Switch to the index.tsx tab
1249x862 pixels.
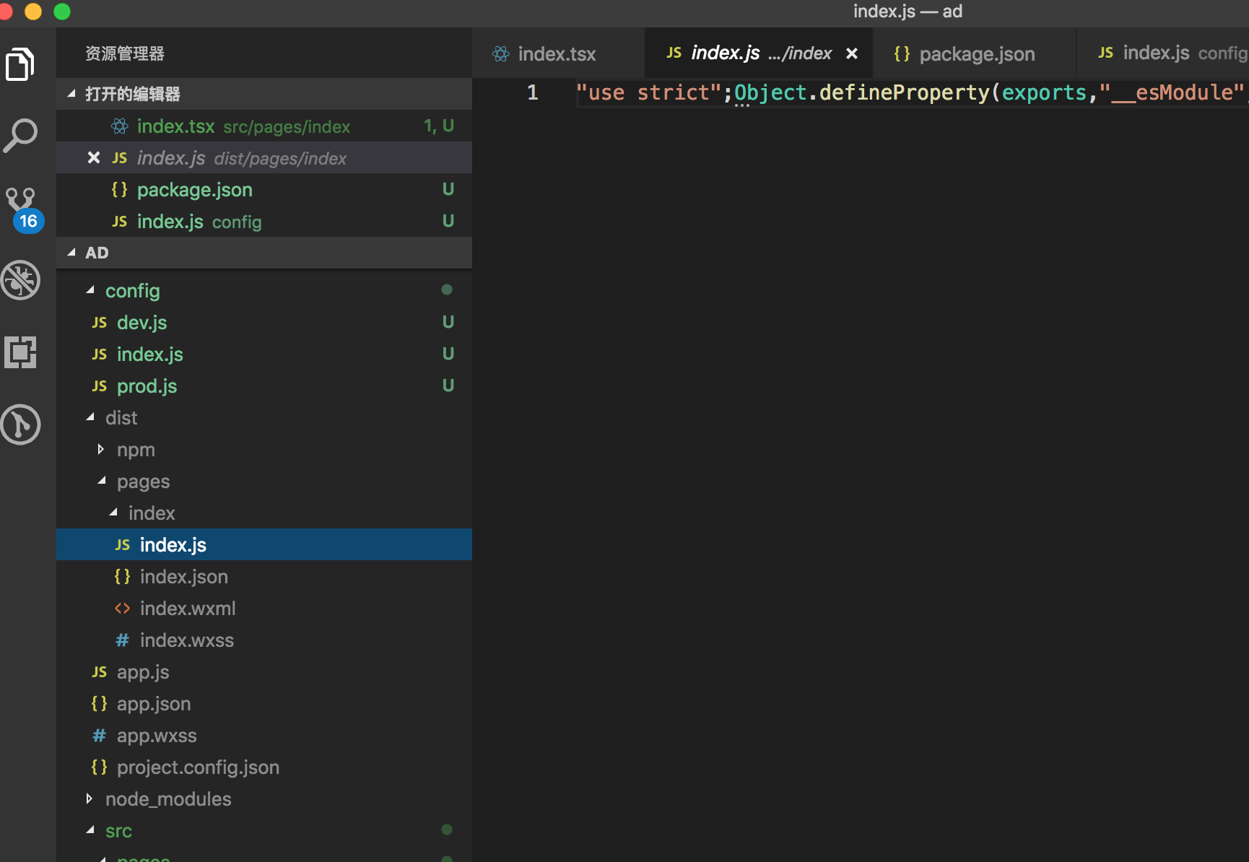pyautogui.click(x=558, y=53)
